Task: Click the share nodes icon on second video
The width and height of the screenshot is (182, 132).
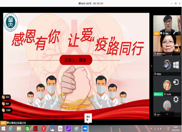Action: 176,48
